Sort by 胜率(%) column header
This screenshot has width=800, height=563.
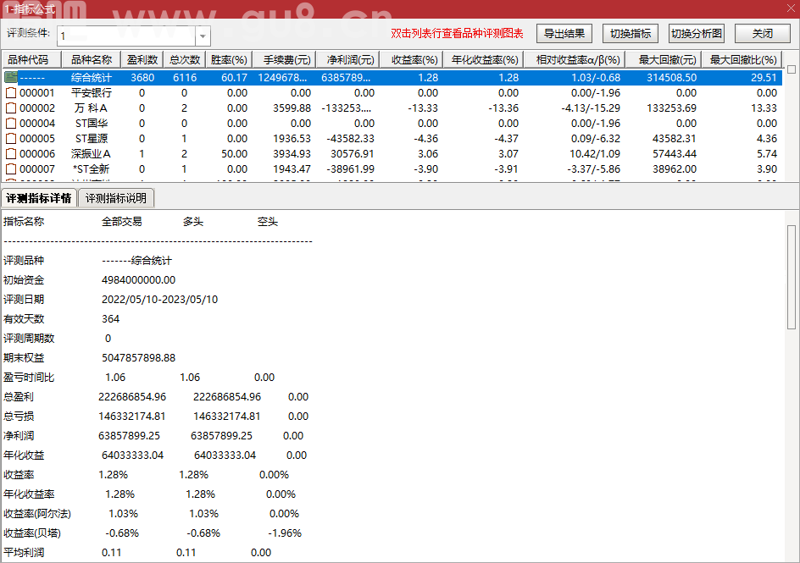pos(229,59)
